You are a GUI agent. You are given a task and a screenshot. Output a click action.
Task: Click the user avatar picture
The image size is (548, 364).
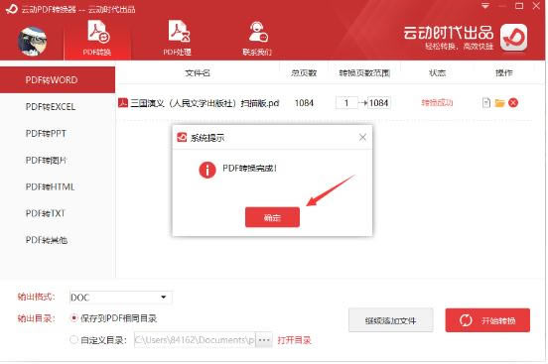[x=32, y=42]
